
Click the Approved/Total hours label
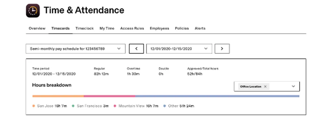(x=203, y=69)
